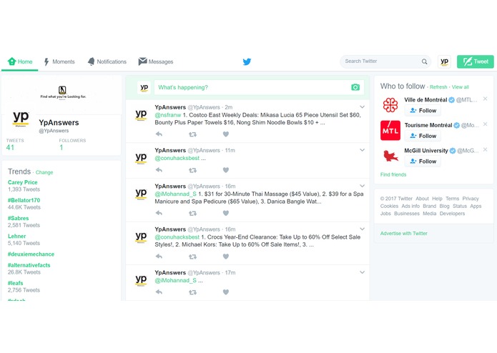Image resolution: width=497 pixels, height=353 pixels.
Task: Retweet the Crocs Year-End Clearance tweet
Action: (x=192, y=257)
